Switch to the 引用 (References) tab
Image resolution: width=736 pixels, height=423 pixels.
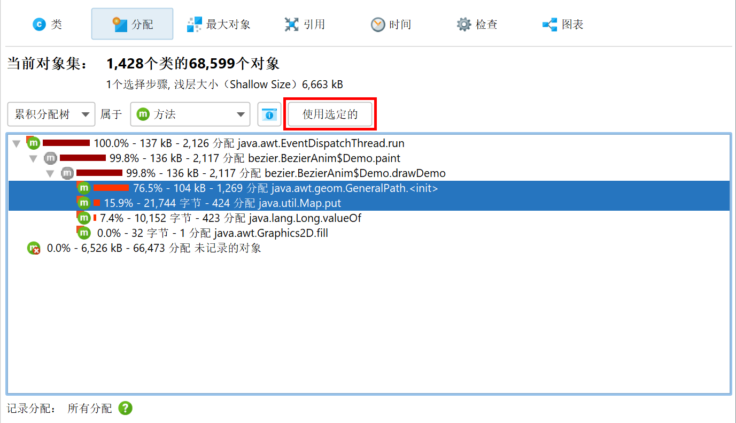pyautogui.click(x=304, y=24)
